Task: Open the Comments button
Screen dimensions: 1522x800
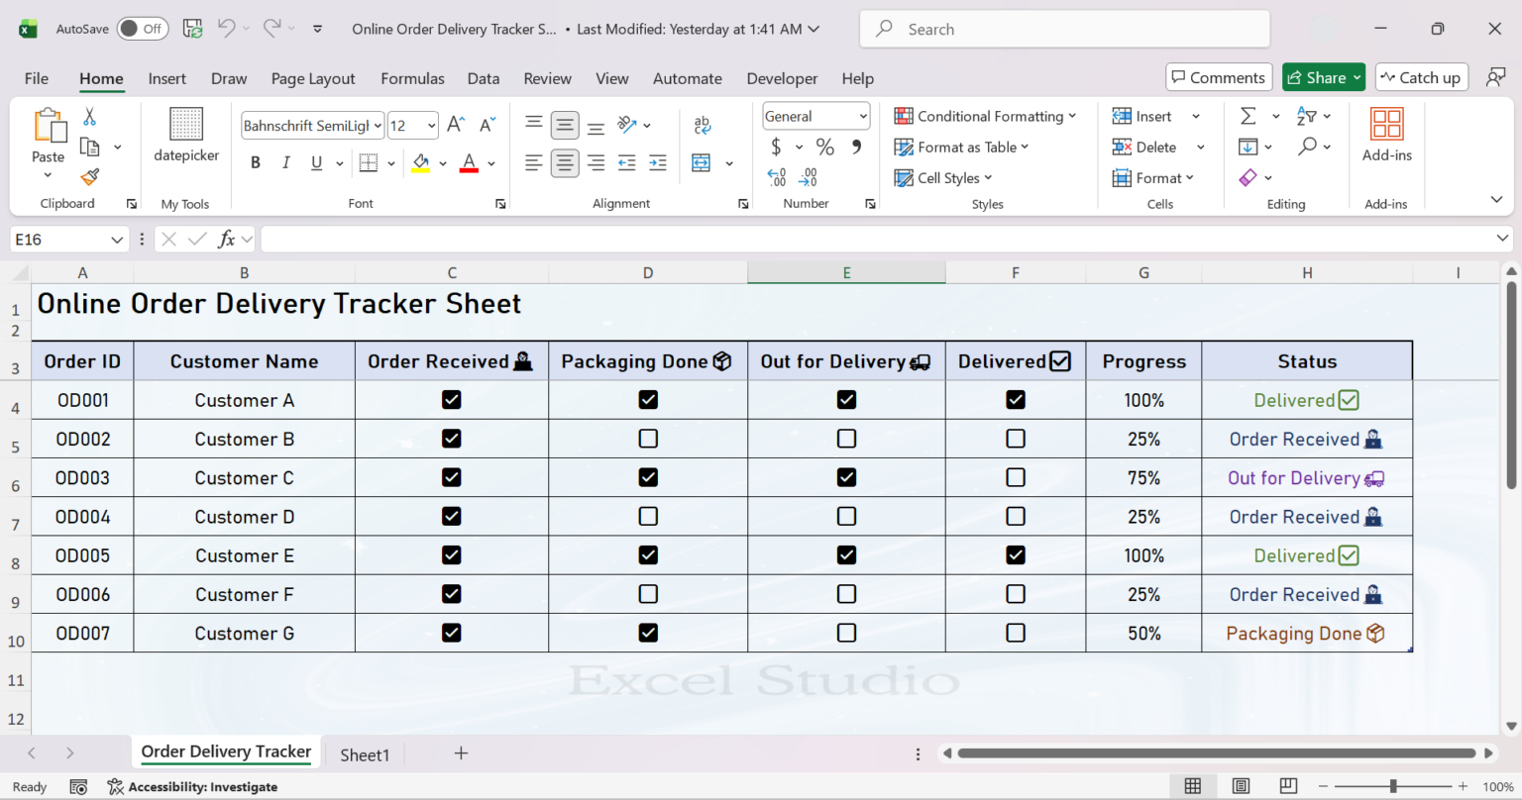Action: (x=1219, y=77)
